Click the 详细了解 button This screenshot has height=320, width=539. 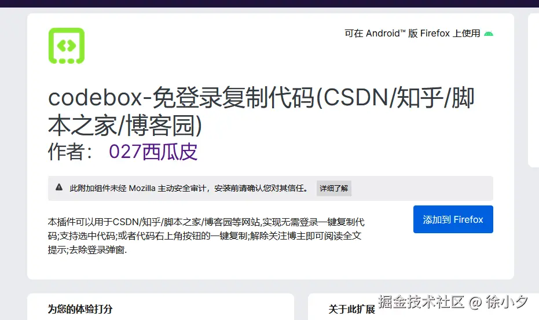[334, 189]
